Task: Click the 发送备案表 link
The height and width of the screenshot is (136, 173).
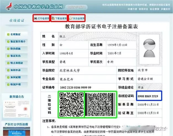Action: (x=77, y=18)
